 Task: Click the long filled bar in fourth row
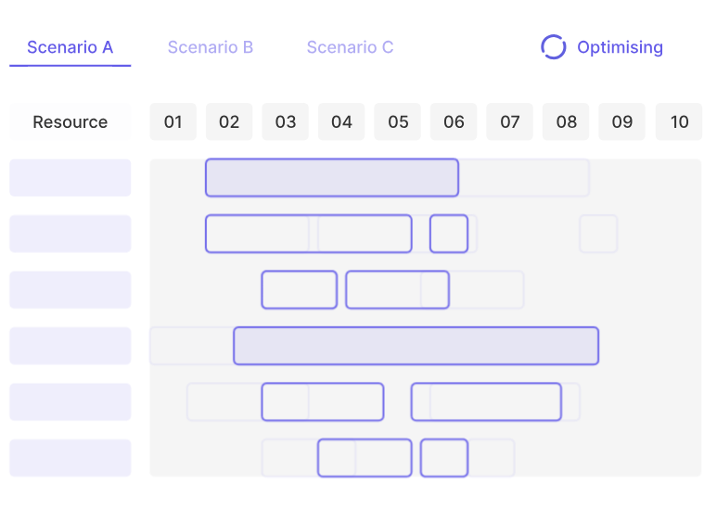(416, 346)
